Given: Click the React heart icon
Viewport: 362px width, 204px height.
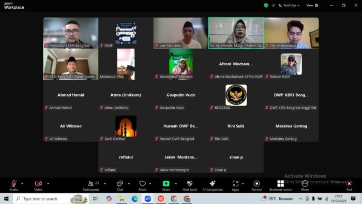Looking at the screenshot, I should pyautogui.click(x=142, y=183).
